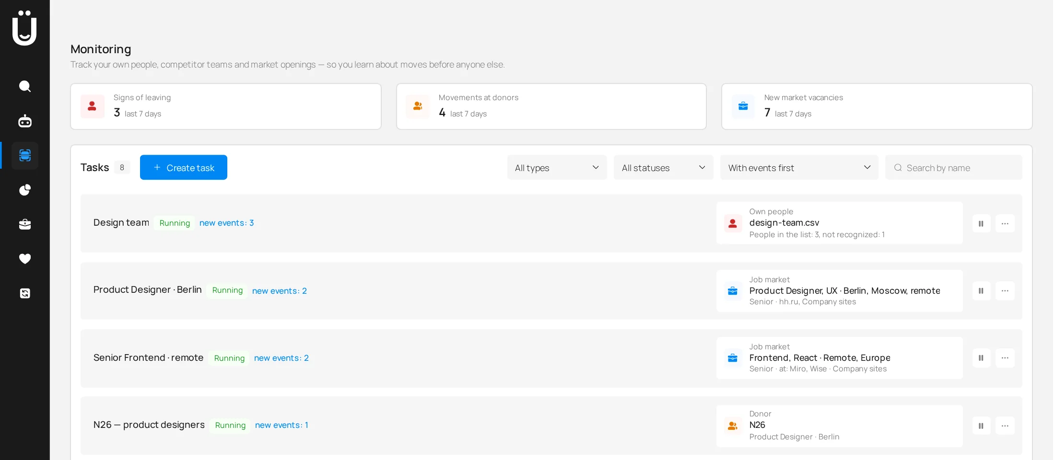
Task: Open new events: 3 for Design team
Action: click(227, 223)
